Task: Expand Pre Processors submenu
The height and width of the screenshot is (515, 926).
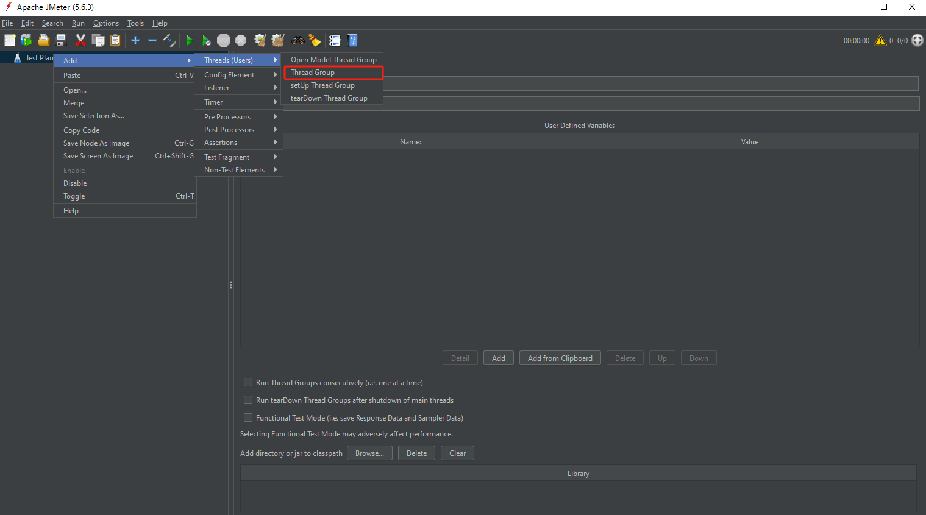Action: pyautogui.click(x=238, y=116)
